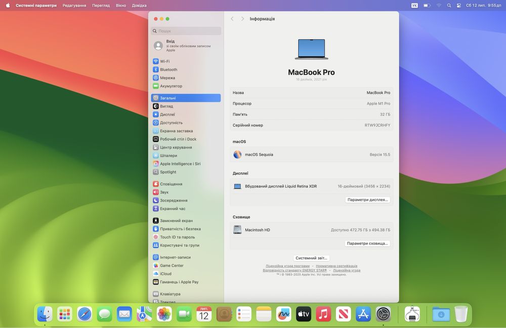Select Гаманець і Apple Pay
506x328 pixels.
click(186, 282)
